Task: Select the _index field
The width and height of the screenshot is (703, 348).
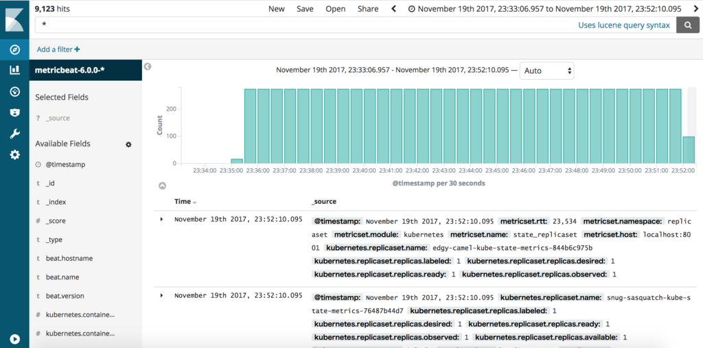Action: click(x=56, y=202)
